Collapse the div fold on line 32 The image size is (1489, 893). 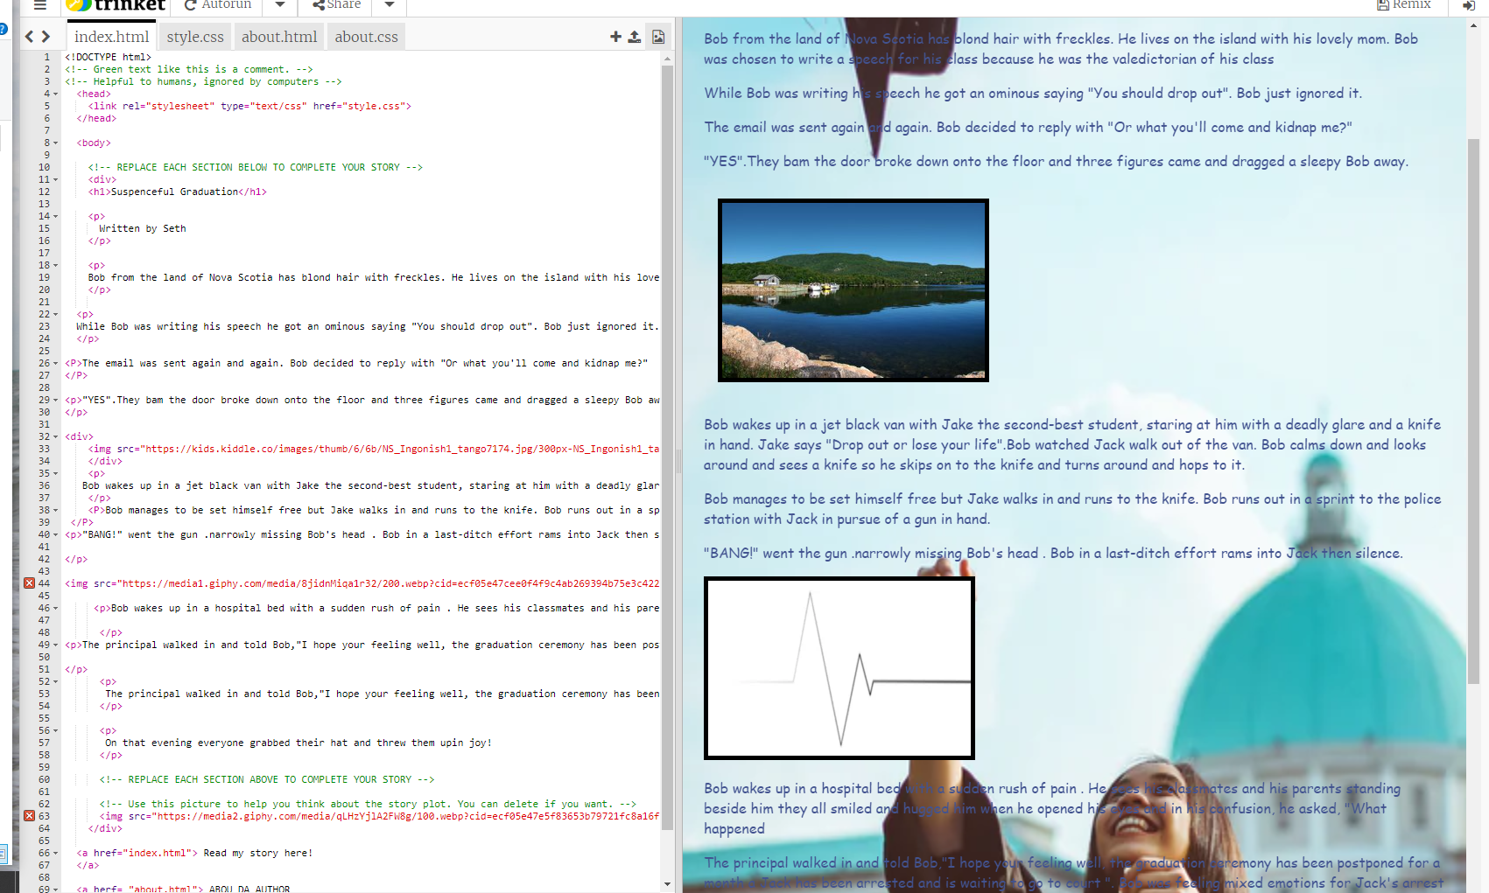click(x=56, y=436)
